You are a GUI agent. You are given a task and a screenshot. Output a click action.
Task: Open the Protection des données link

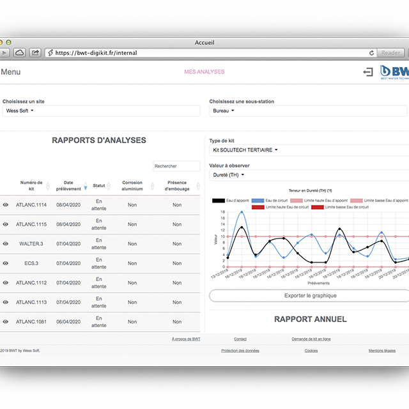pos(240,350)
